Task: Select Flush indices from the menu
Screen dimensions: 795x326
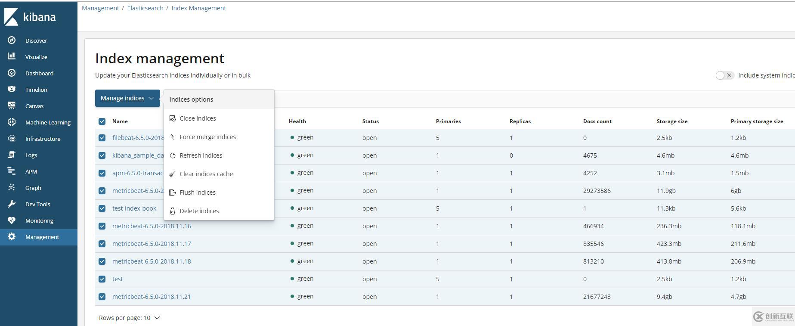Action: pyautogui.click(x=219, y=192)
